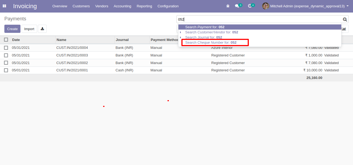Click Cash (INR) journal cell

point(124,70)
